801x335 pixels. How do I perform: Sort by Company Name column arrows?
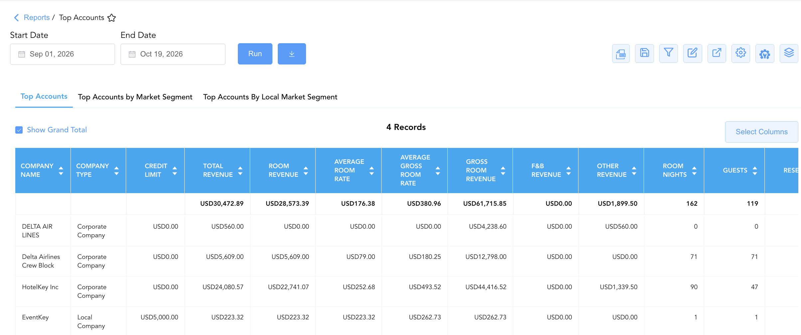(61, 170)
